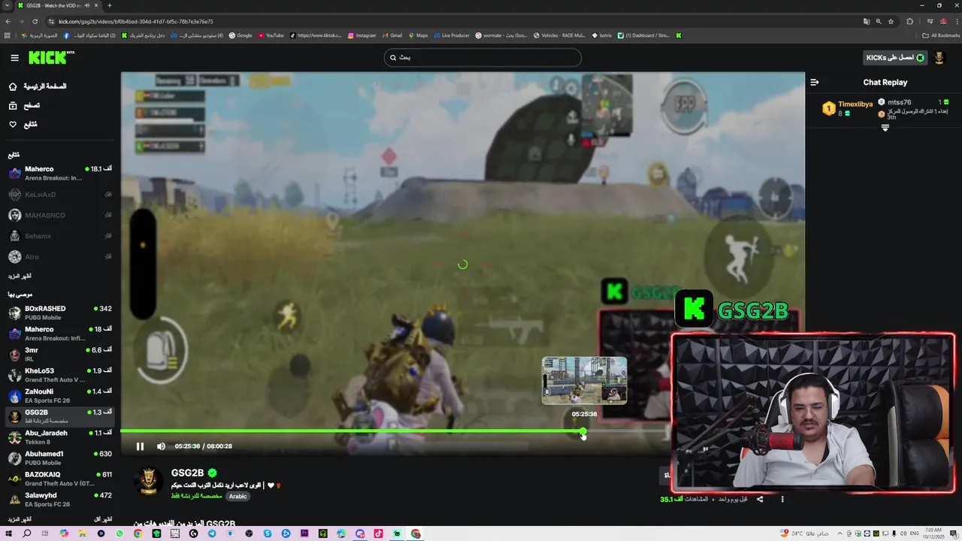Open the Following sidebar item with heart
Image resolution: width=962 pixels, height=541 pixels.
pos(23,125)
